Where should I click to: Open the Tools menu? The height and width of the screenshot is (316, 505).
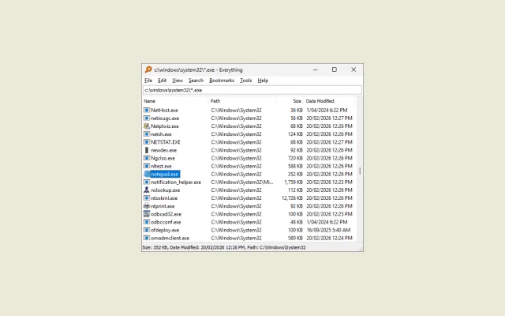(x=245, y=81)
